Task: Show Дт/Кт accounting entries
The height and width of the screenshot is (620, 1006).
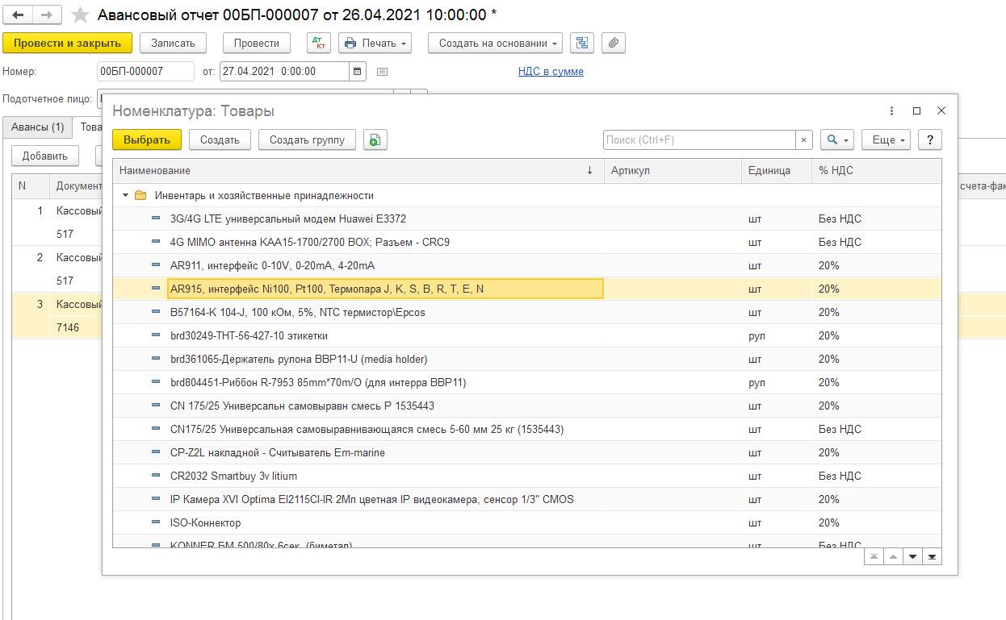Action: tap(318, 43)
